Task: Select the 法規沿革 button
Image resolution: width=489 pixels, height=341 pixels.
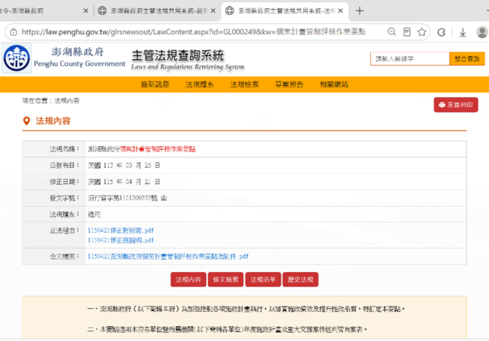Action: pos(263,280)
